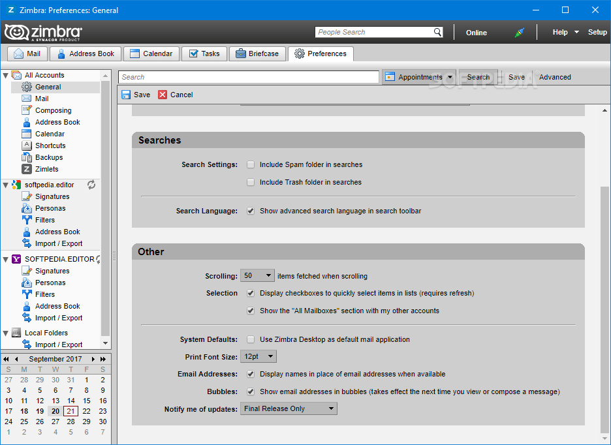Collapse the Local Folders tree section
611x445 pixels.
click(x=5, y=333)
